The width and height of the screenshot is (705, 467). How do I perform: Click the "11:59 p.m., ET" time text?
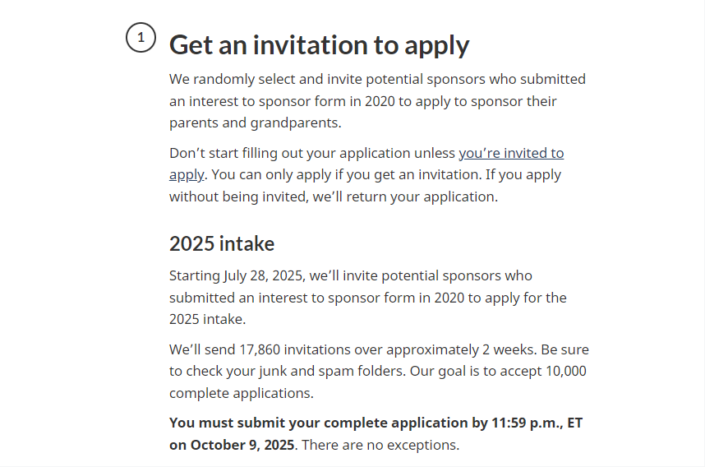[x=537, y=423]
